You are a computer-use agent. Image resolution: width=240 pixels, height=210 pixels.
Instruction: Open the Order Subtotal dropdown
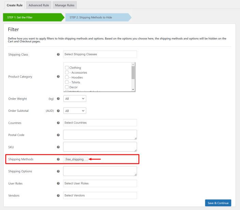click(x=75, y=111)
